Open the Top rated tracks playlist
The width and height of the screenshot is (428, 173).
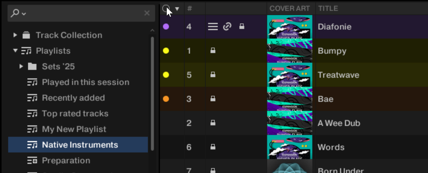coord(75,114)
